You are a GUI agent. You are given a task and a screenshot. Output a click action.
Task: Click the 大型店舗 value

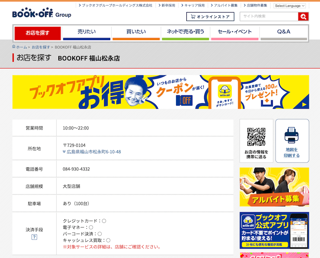click(x=71, y=186)
